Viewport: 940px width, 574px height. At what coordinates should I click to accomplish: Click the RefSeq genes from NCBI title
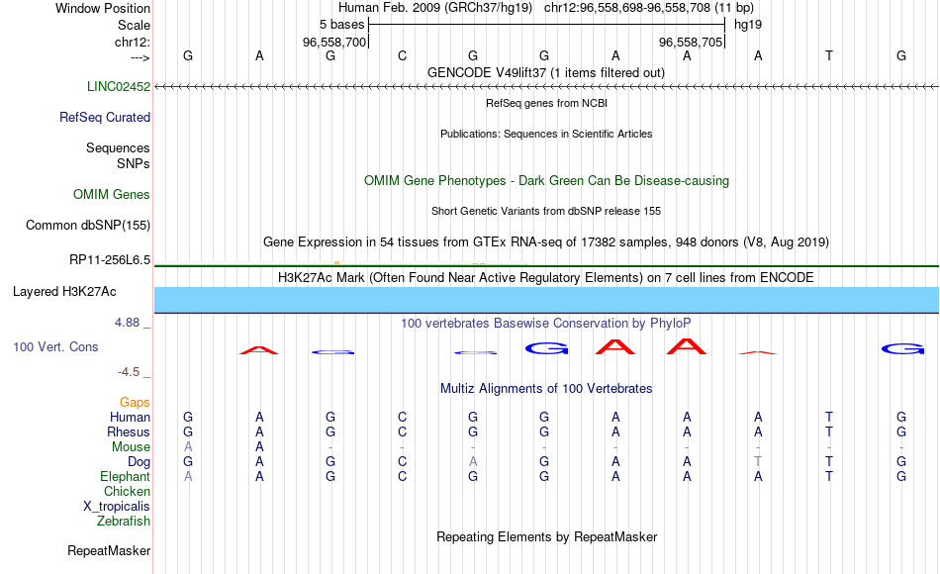point(546,103)
